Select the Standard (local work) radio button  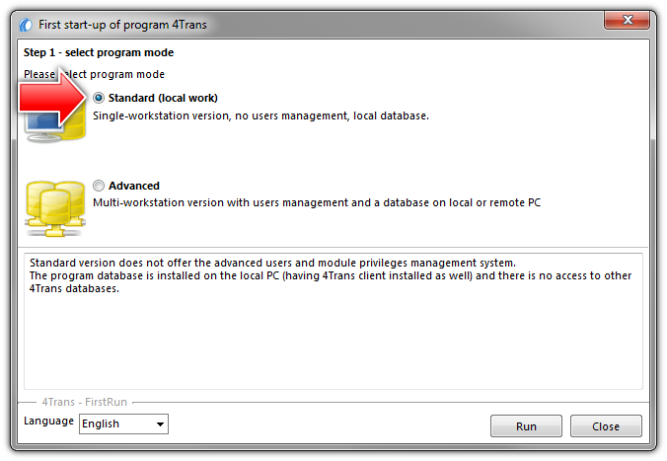pyautogui.click(x=99, y=98)
